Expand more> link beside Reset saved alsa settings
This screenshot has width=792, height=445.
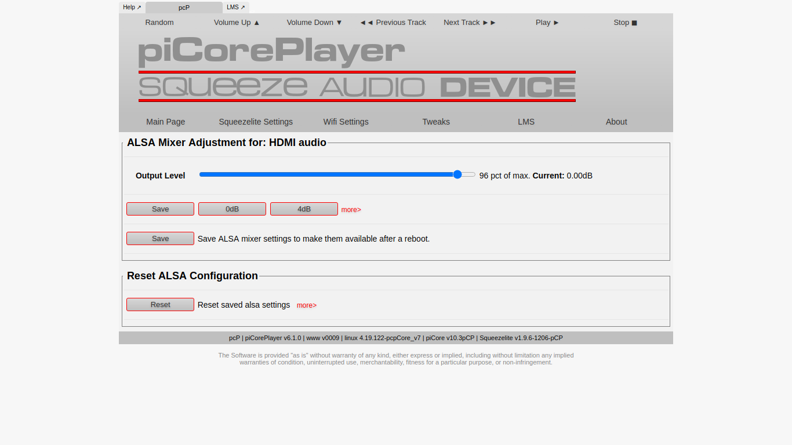coord(307,305)
